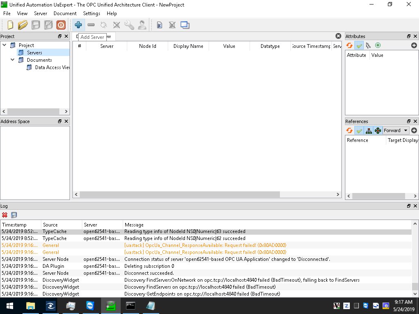Open the Forward direction dropdown

[396, 130]
